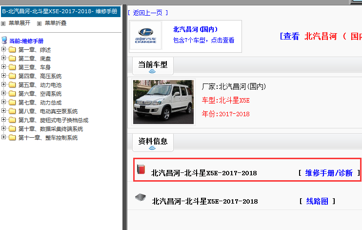Open the 北汽昌河 (国内) brand link
The image size is (362, 230).
tap(195, 29)
